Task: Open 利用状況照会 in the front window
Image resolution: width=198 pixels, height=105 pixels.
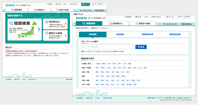Action: (x=186, y=24)
